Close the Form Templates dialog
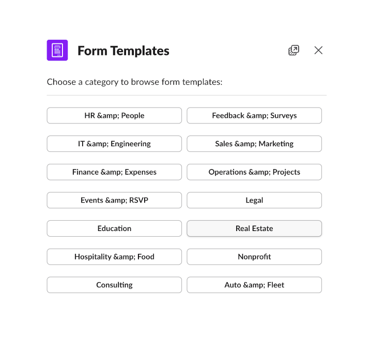This screenshot has height=338, width=372. click(318, 50)
